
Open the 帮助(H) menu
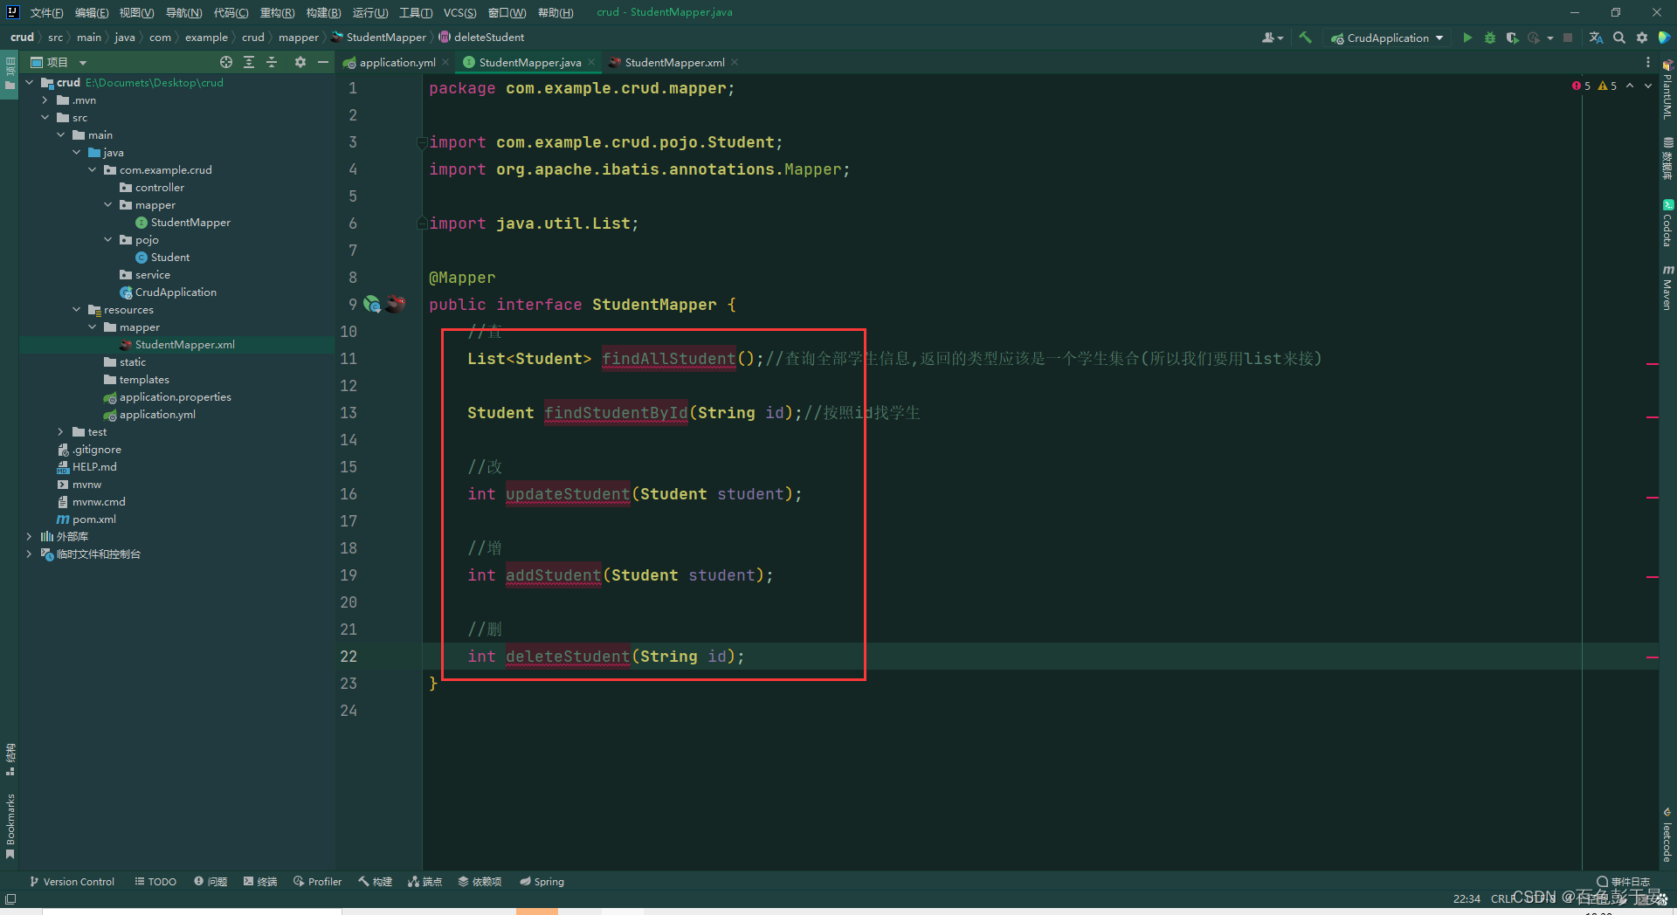pyautogui.click(x=556, y=12)
